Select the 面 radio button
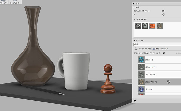Image resolution: width=181 pixels, height=111 pixels. click(163, 15)
